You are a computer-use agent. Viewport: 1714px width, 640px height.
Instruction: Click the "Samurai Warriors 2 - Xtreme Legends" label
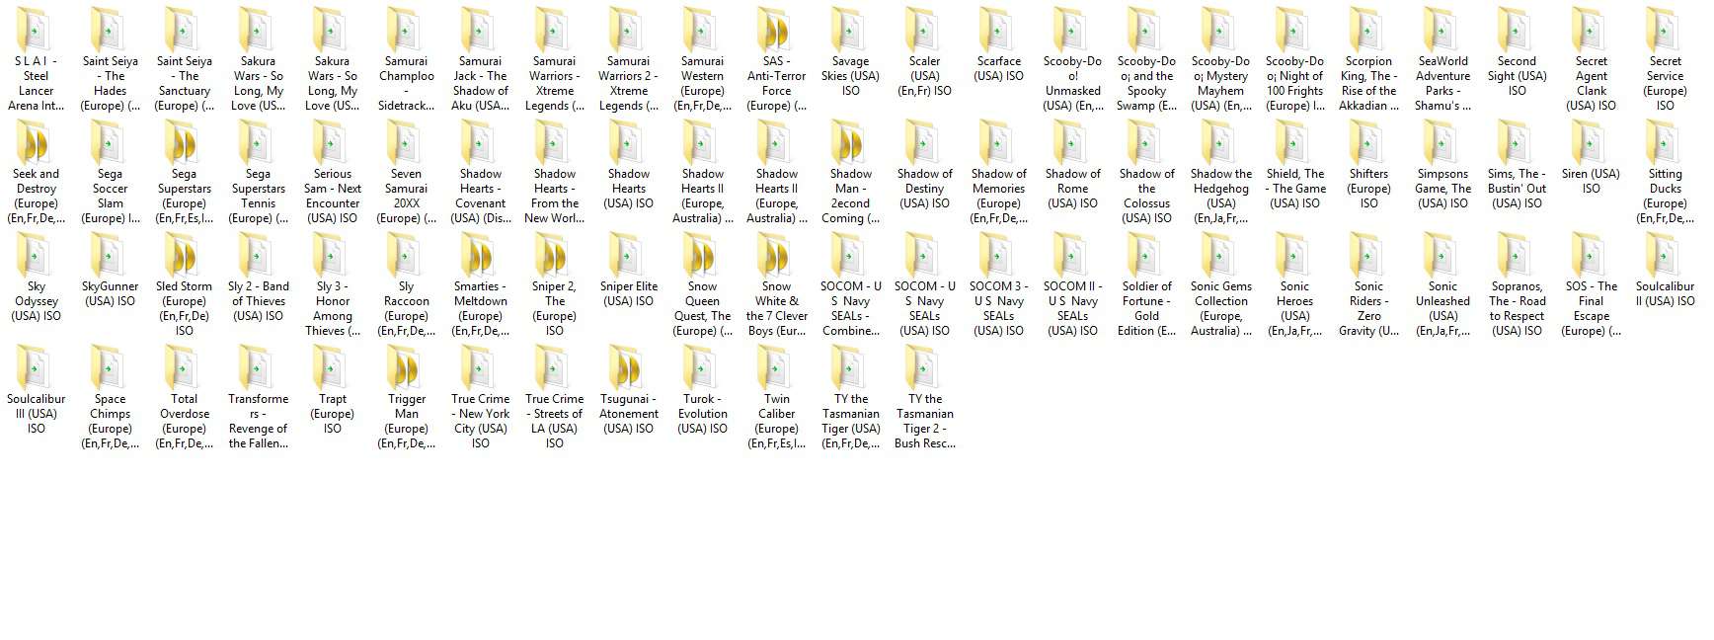[x=628, y=83]
